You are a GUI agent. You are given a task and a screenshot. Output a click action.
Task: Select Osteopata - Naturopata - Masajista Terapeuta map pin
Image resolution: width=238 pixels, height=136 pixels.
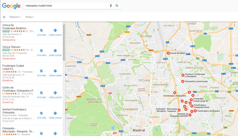click(x=179, y=110)
